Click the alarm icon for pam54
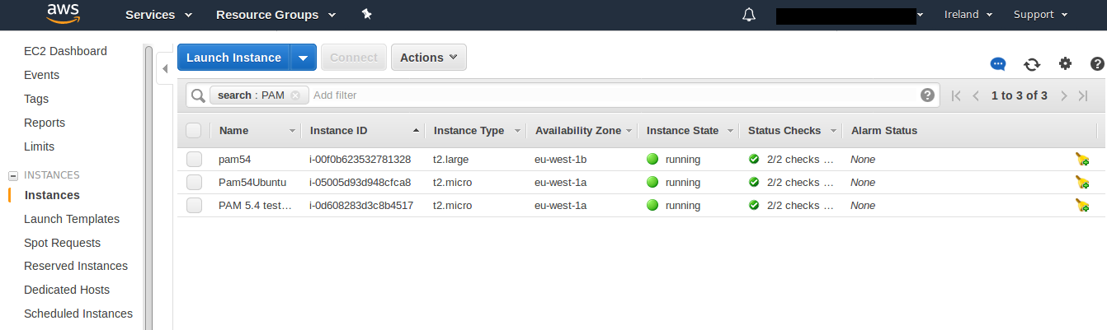The image size is (1107, 330). point(1082,160)
